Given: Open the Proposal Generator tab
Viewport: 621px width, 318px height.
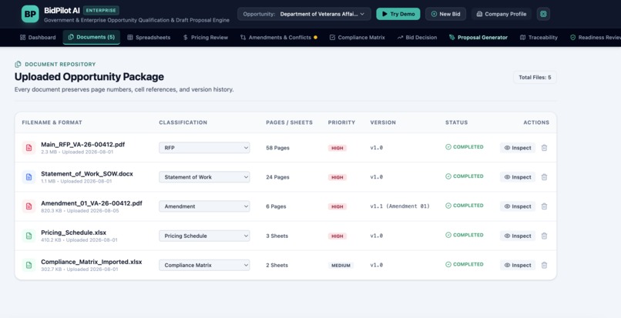Looking at the screenshot, I should pos(478,37).
